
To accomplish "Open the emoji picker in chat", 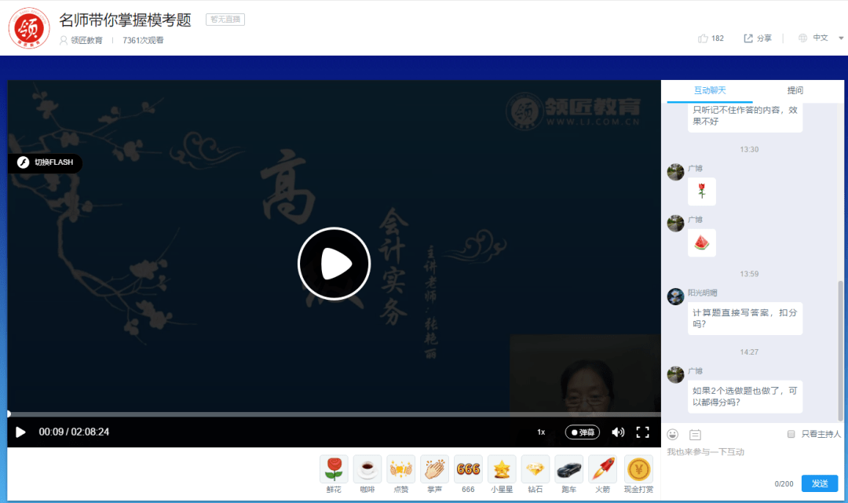I will pos(672,435).
